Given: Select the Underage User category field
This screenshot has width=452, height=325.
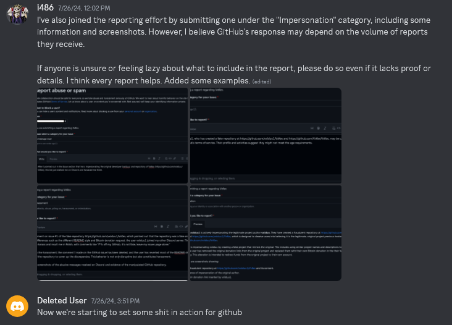Looking at the screenshot, I should point(112,138).
